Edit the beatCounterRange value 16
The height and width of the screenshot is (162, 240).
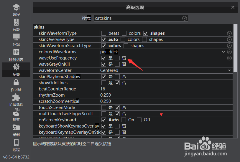[166, 89]
